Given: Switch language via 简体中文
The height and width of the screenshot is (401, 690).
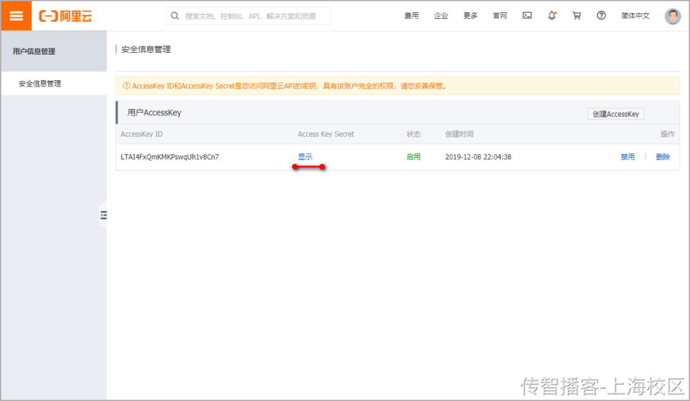Looking at the screenshot, I should coord(635,16).
